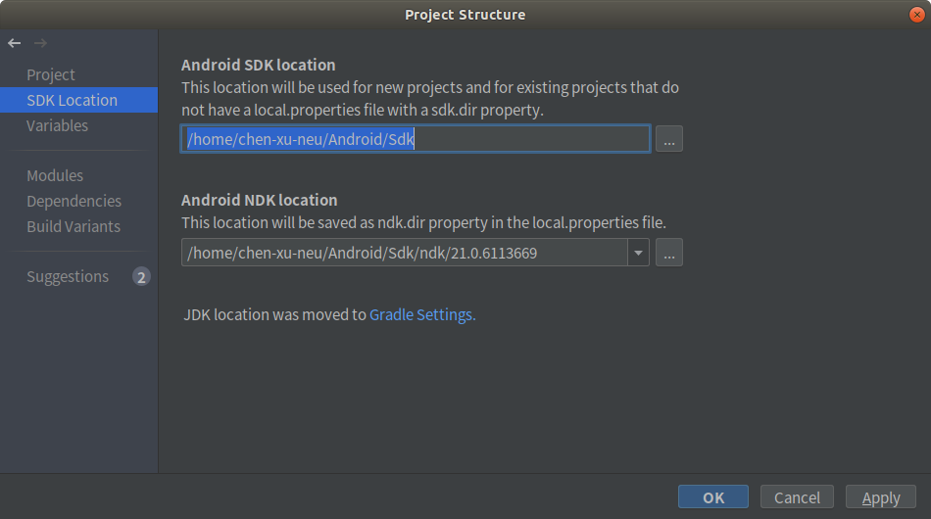The height and width of the screenshot is (519, 931).
Task: Open the Modules section
Action: pyautogui.click(x=55, y=175)
